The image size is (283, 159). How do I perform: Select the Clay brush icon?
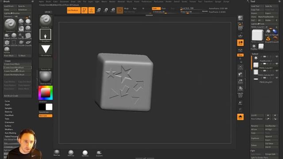(x=21, y=22)
